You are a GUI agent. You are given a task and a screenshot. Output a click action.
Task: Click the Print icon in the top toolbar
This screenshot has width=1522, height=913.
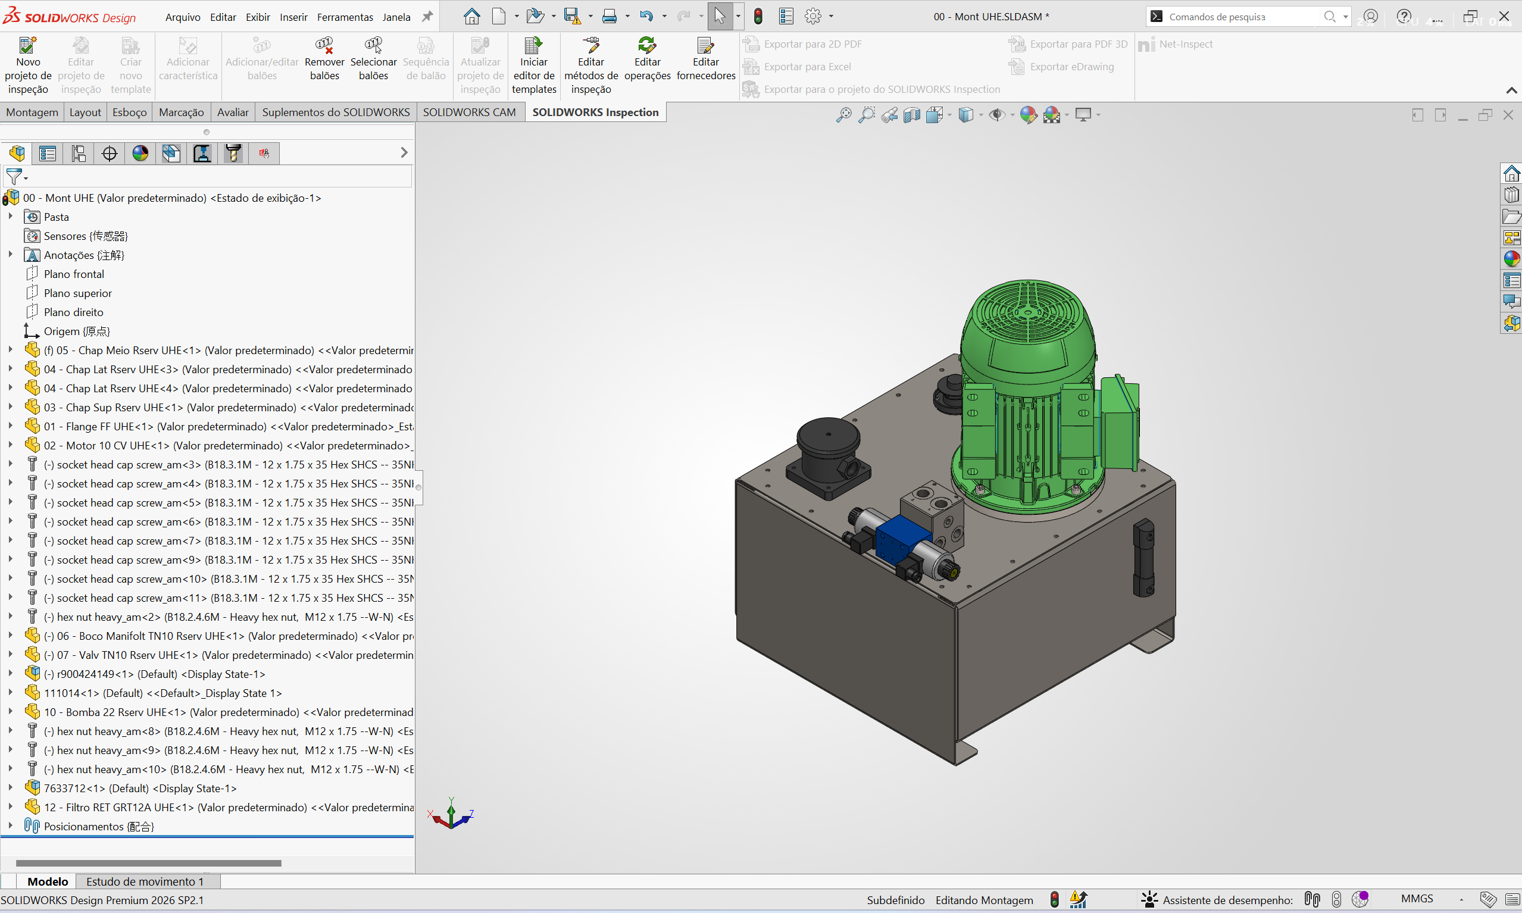click(x=609, y=17)
